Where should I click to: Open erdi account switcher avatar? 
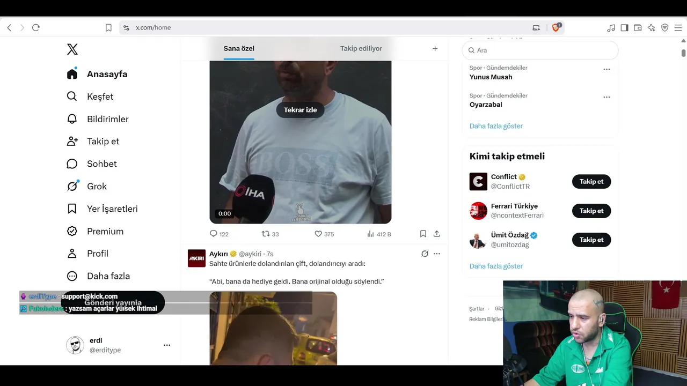click(75, 345)
